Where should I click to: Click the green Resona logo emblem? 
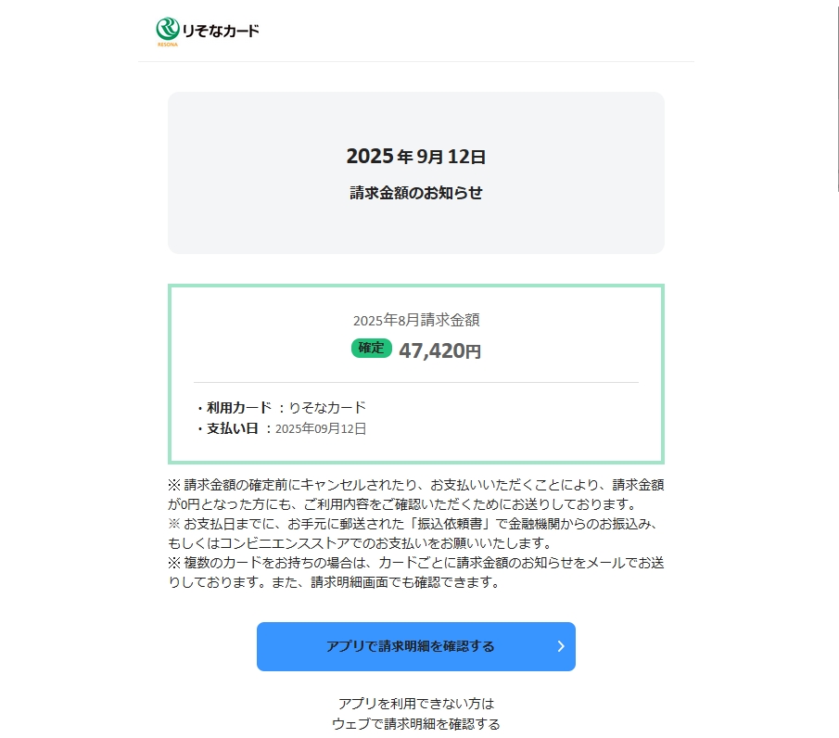click(x=168, y=29)
